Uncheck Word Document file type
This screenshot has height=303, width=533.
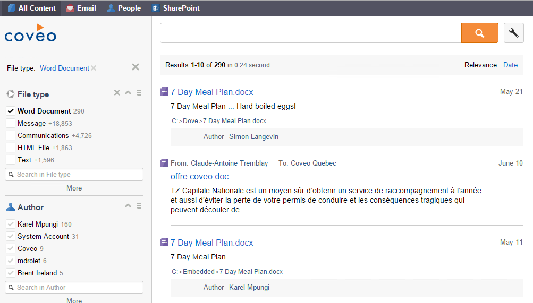point(11,111)
